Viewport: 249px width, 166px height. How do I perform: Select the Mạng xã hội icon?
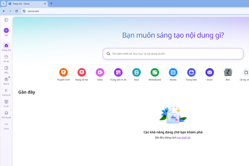(81, 73)
